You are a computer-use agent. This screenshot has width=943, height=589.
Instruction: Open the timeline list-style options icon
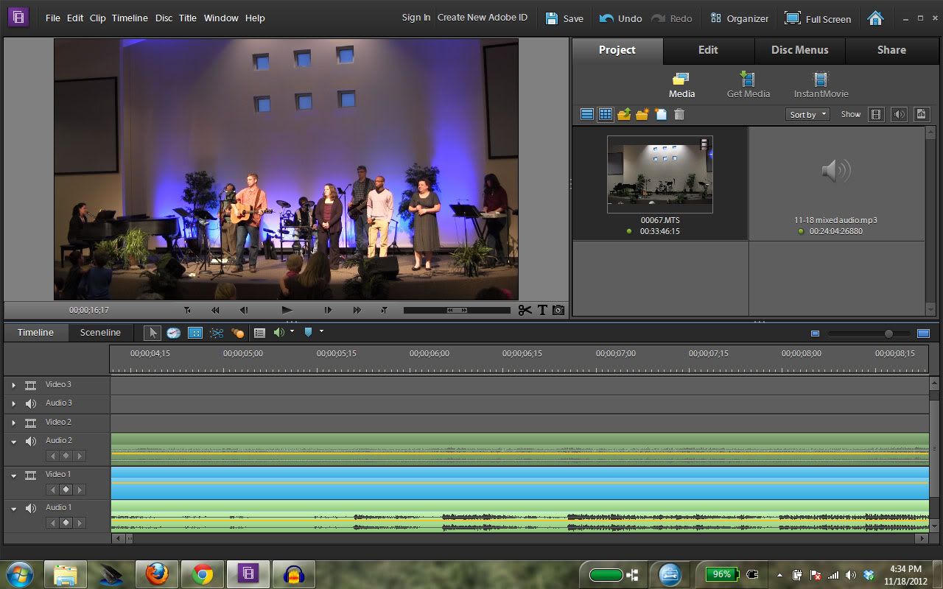(x=259, y=333)
